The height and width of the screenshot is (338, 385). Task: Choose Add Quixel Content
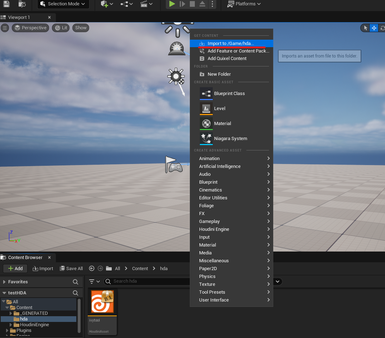point(231,59)
